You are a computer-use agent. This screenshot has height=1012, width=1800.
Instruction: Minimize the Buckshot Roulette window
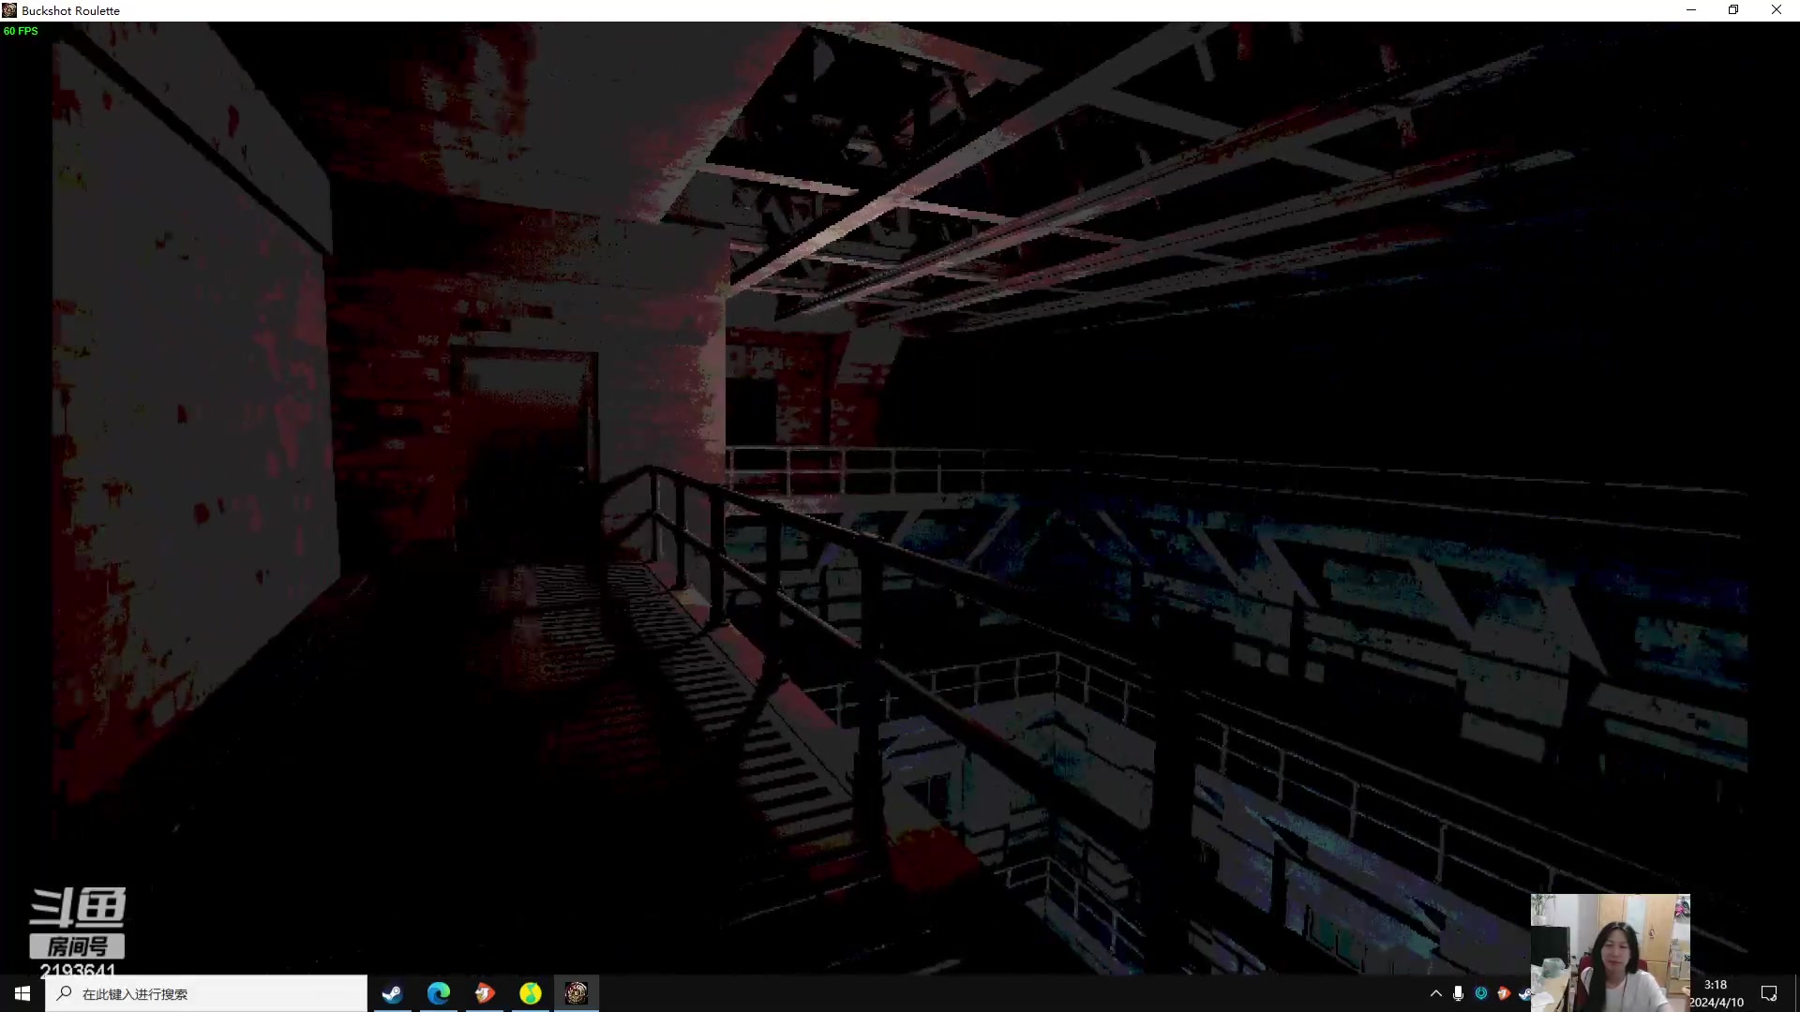click(x=1691, y=10)
